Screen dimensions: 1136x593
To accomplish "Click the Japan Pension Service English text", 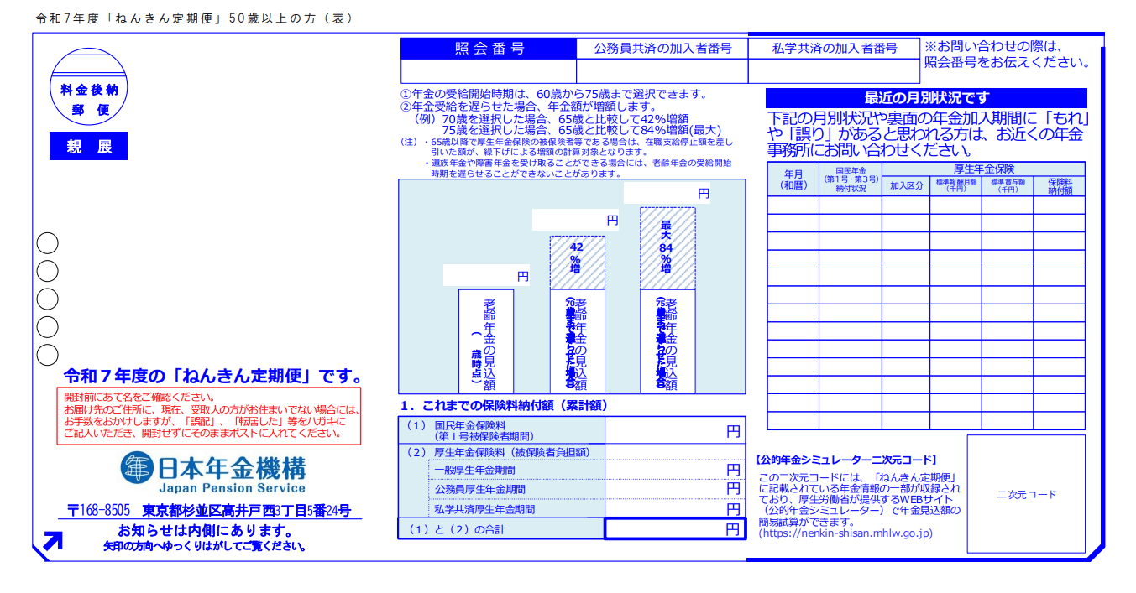I will point(232,488).
